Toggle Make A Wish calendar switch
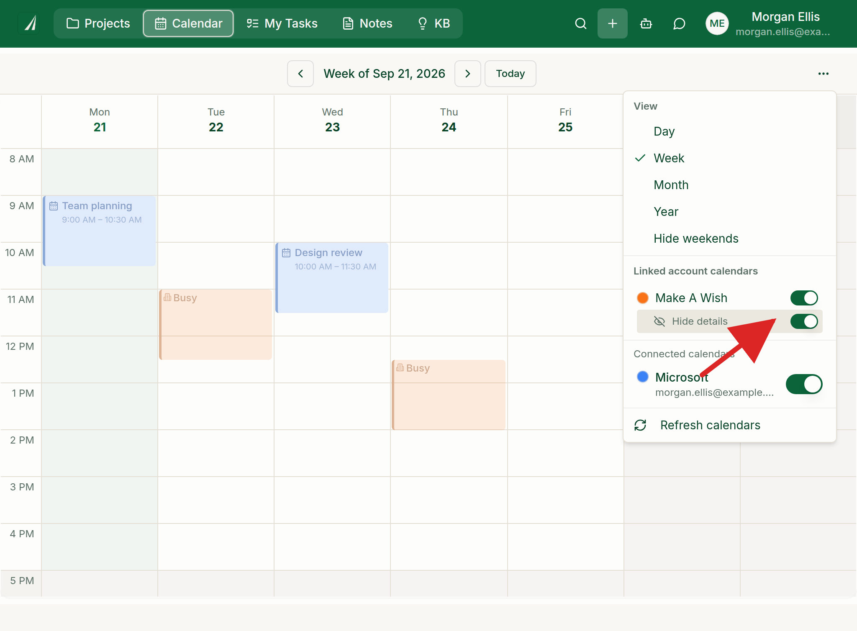The width and height of the screenshot is (857, 631). [804, 298]
